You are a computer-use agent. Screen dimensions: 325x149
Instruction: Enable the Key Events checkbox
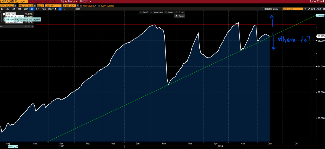[x=99, y=6]
